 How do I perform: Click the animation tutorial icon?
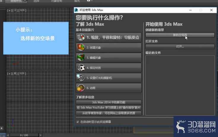[x=81, y=88]
